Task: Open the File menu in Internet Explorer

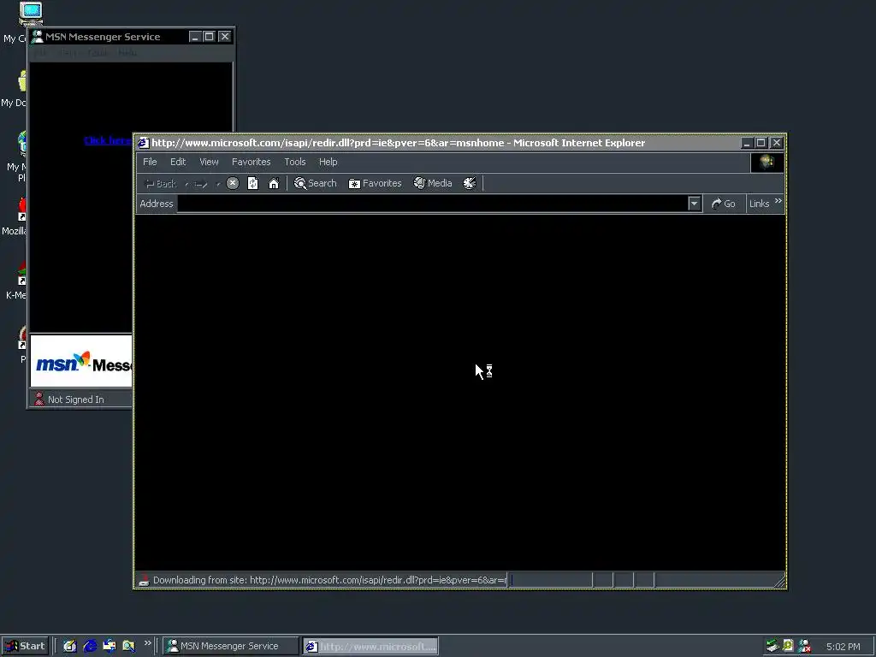Action: point(150,162)
